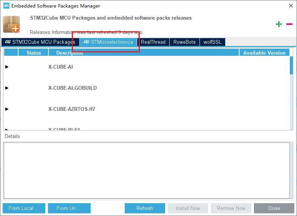
Task: Open the RealThread tab
Action: (x=153, y=42)
